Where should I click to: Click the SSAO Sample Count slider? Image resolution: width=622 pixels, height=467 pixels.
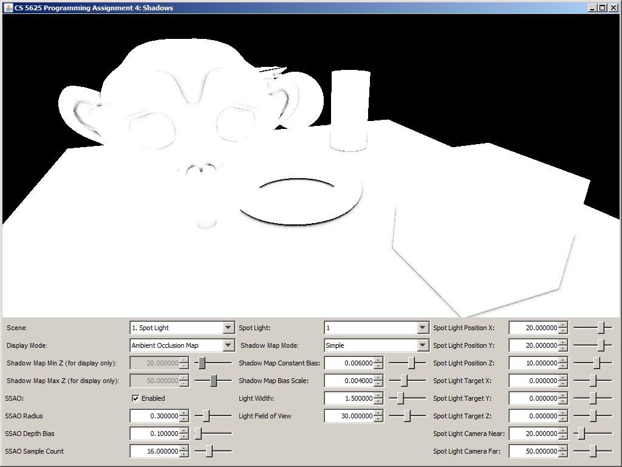point(209,451)
